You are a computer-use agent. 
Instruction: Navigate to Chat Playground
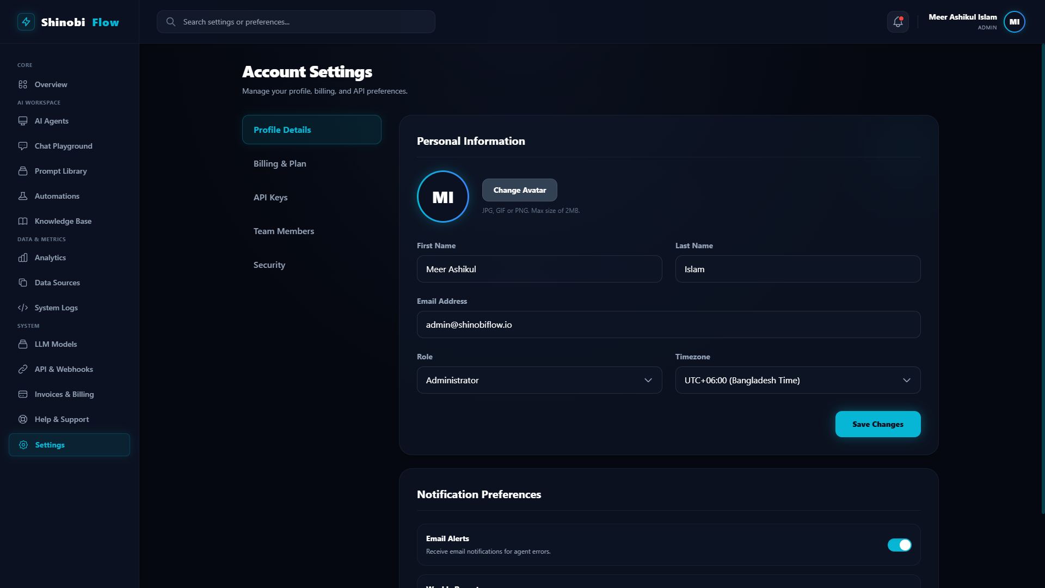click(69, 146)
